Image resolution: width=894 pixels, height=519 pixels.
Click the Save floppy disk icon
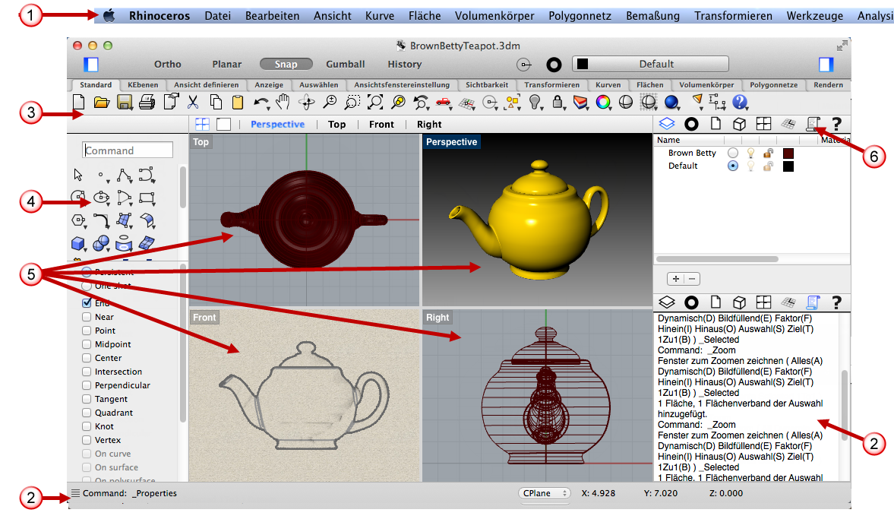(x=125, y=103)
